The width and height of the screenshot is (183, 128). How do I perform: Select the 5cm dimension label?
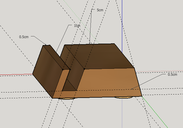click(x=100, y=10)
